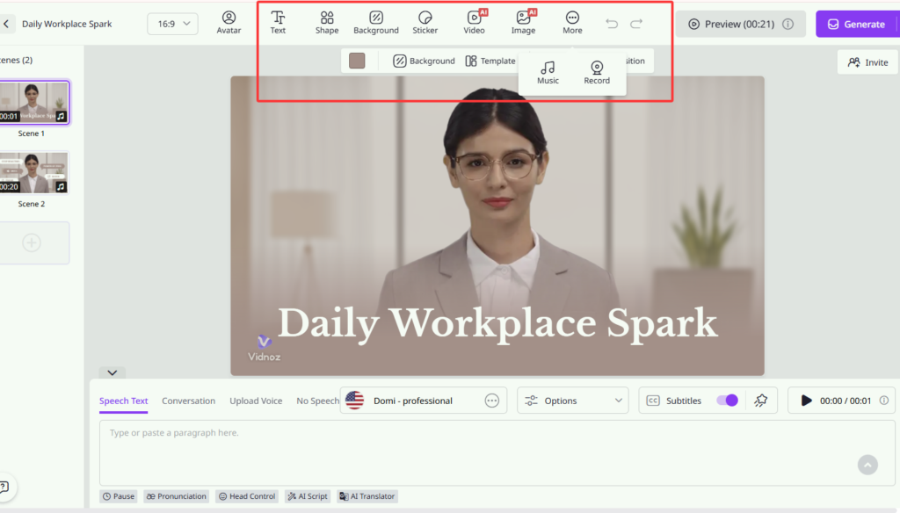900x513 pixels.
Task: Open the Avatar panel
Action: [x=229, y=24]
